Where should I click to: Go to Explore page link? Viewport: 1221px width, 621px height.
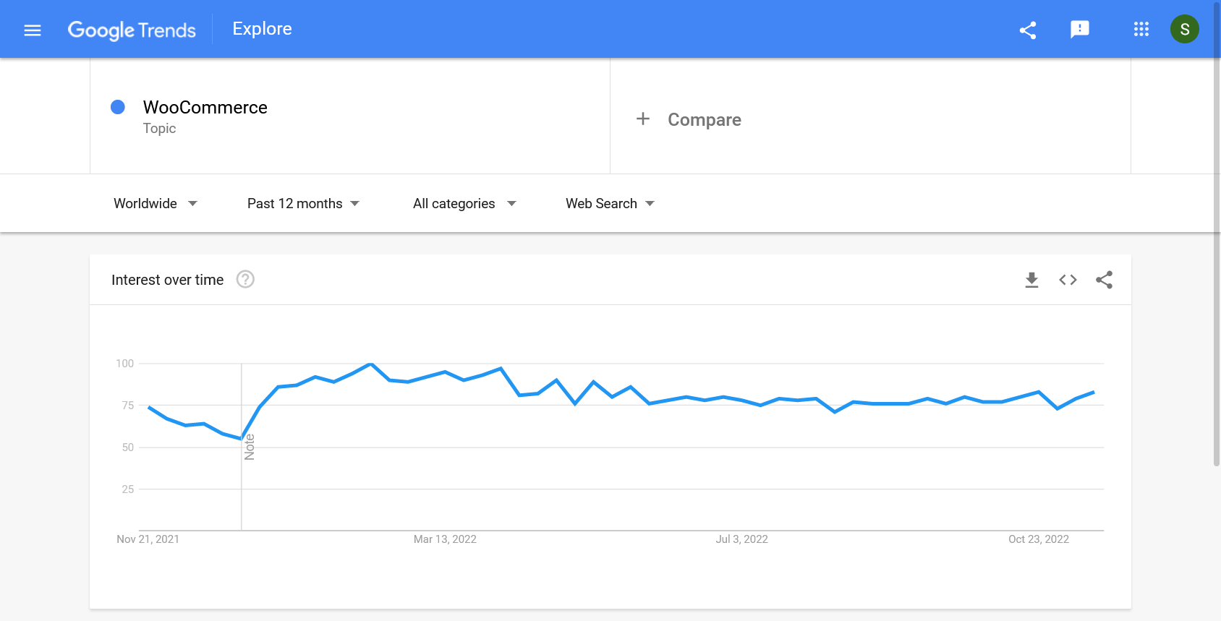point(262,29)
